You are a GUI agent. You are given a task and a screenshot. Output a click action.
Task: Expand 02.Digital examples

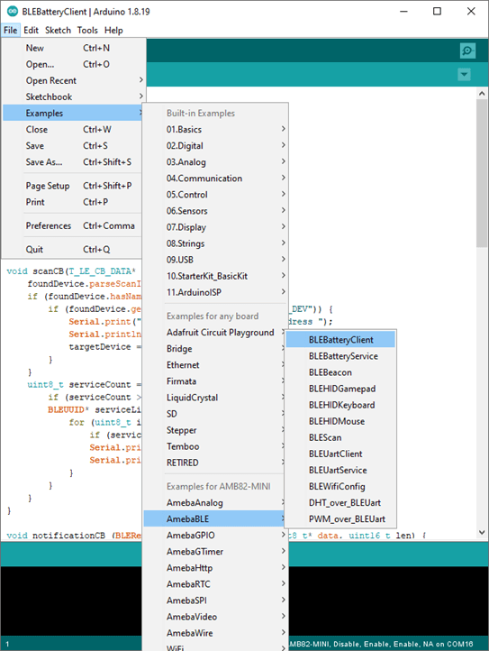(x=215, y=146)
